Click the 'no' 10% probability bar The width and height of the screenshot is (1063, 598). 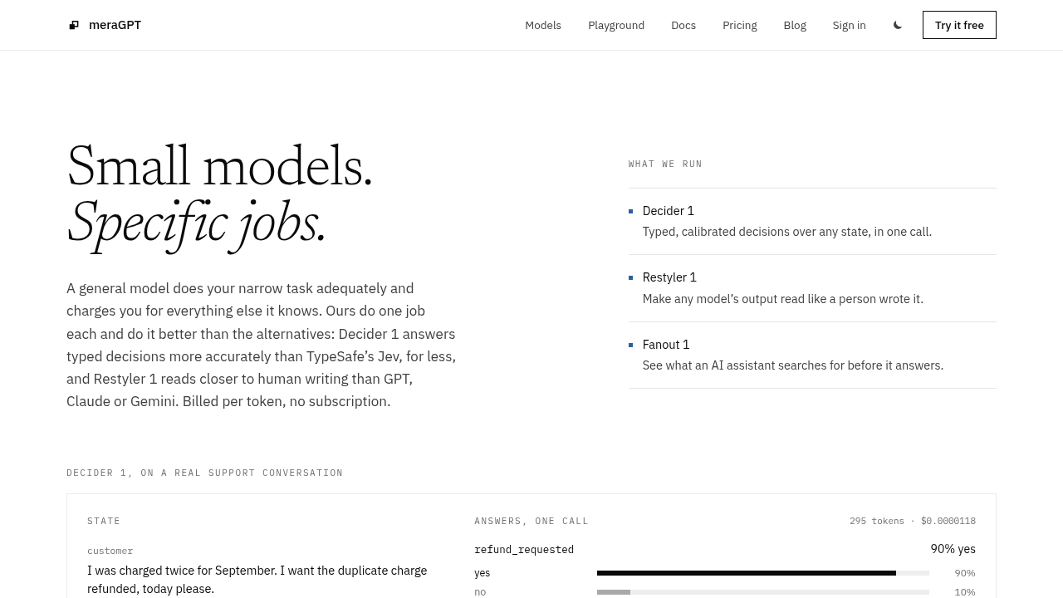(762, 592)
